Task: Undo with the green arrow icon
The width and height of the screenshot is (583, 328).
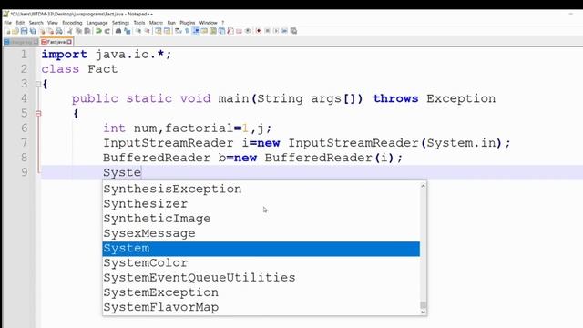Action: coord(99,31)
